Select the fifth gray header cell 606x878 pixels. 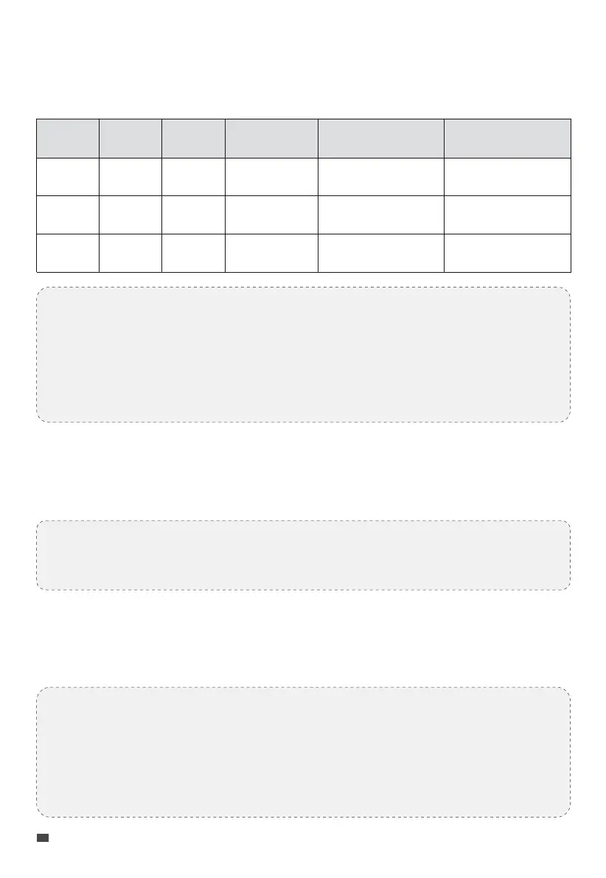[380, 138]
